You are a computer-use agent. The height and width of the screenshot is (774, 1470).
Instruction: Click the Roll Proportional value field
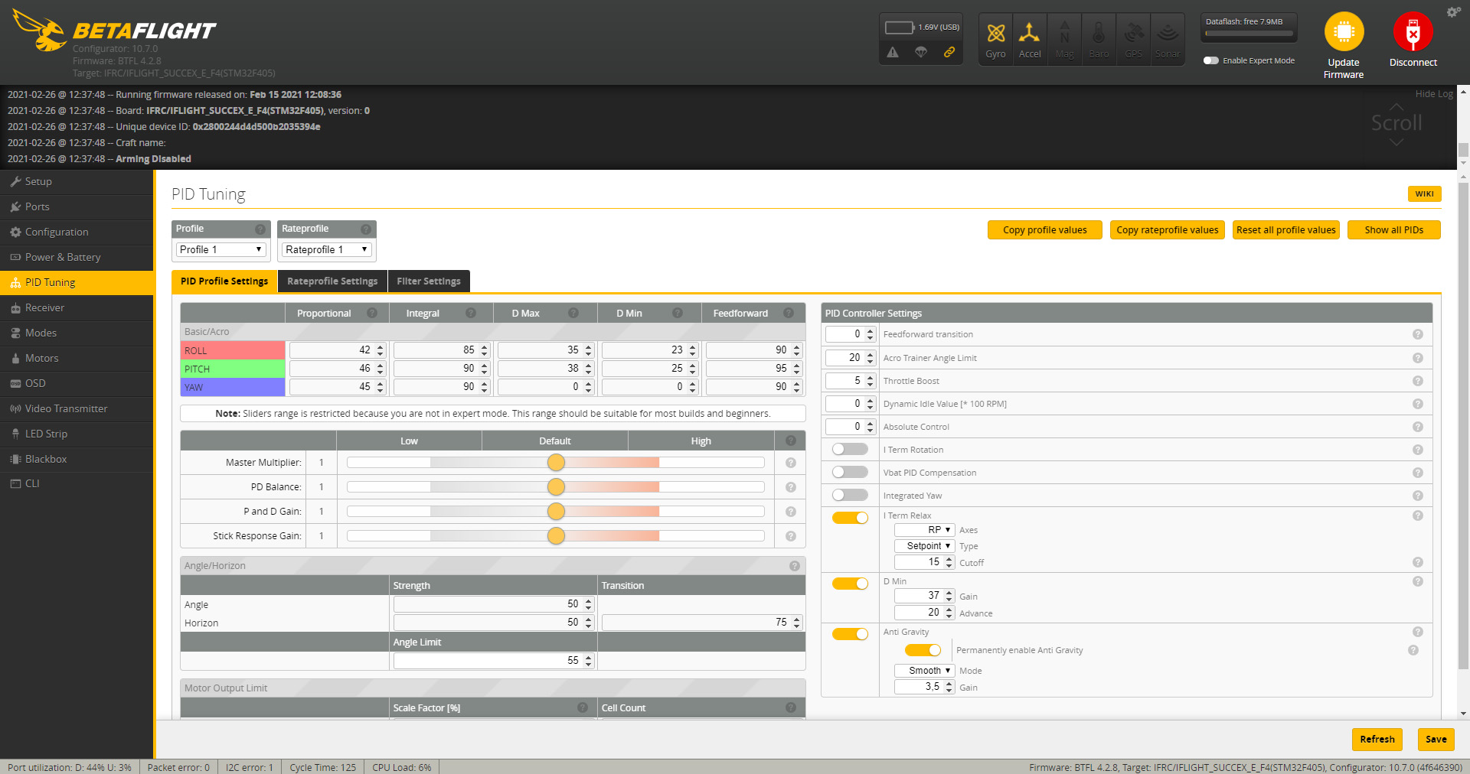331,350
